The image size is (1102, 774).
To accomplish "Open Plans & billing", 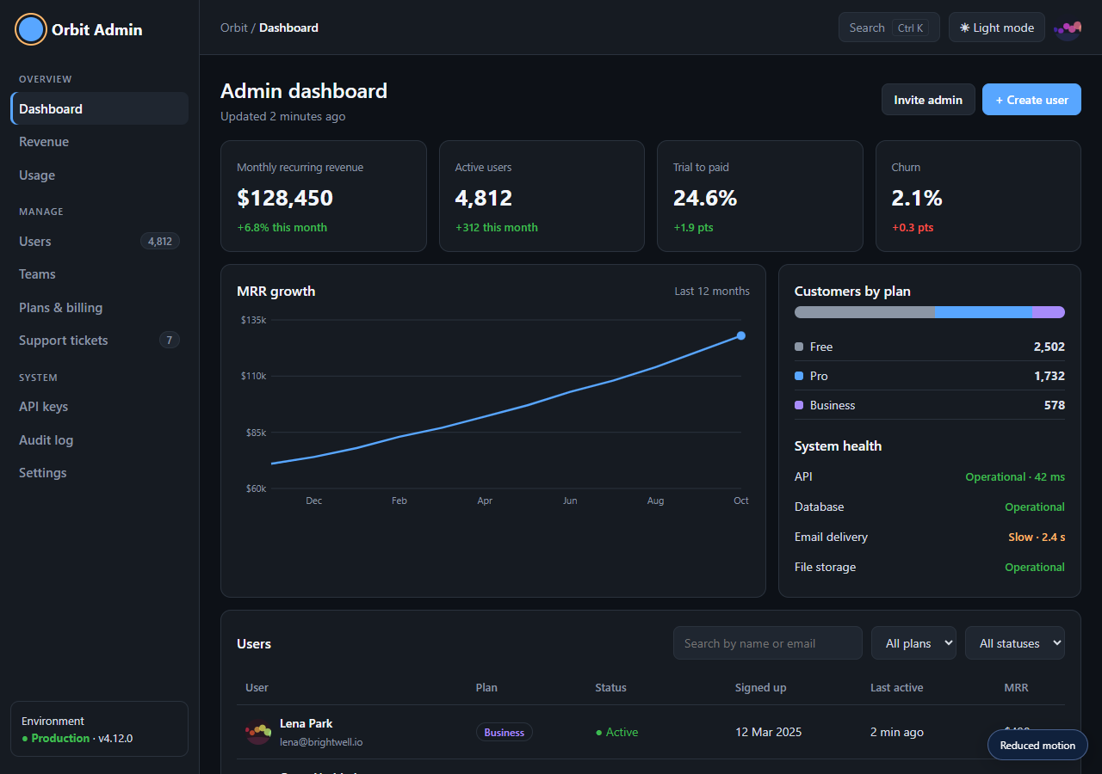I will tap(100, 308).
